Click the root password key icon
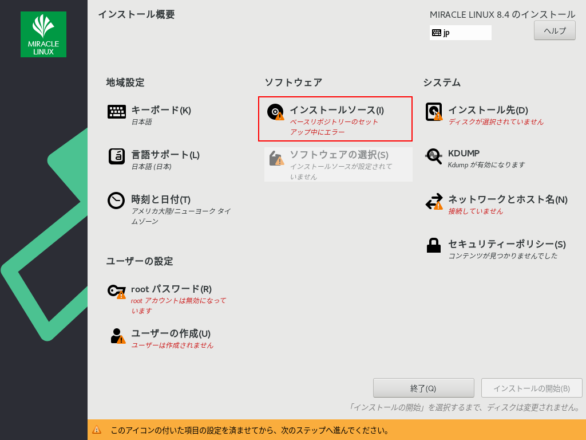This screenshot has width=586, height=440. 117,291
